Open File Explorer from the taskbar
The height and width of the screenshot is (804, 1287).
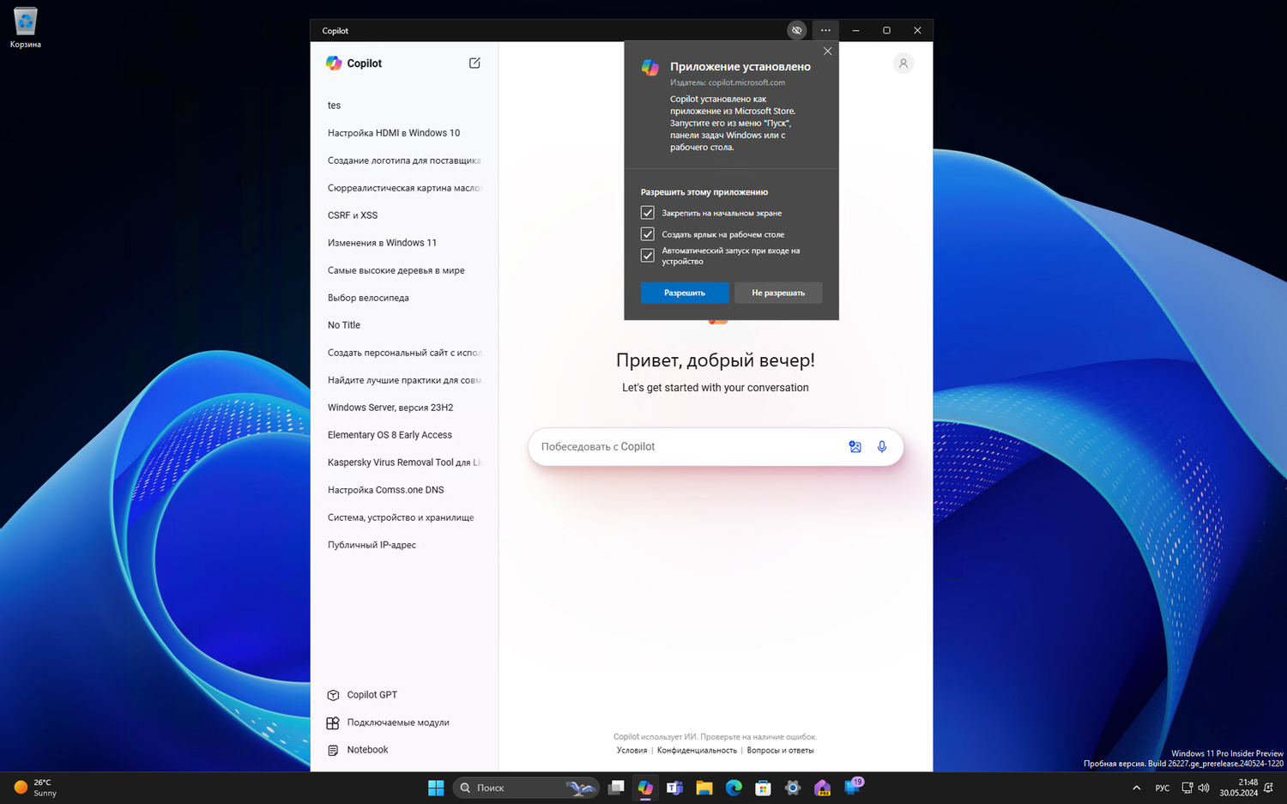[704, 788]
